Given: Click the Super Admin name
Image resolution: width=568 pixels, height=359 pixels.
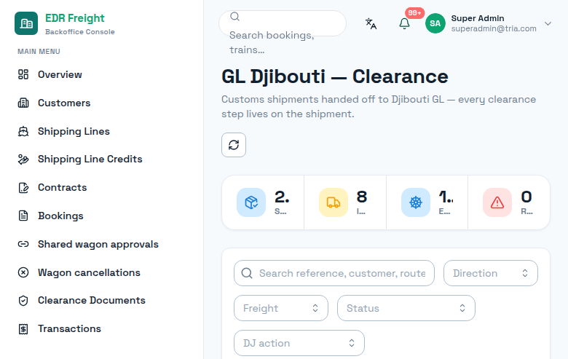Looking at the screenshot, I should (478, 18).
